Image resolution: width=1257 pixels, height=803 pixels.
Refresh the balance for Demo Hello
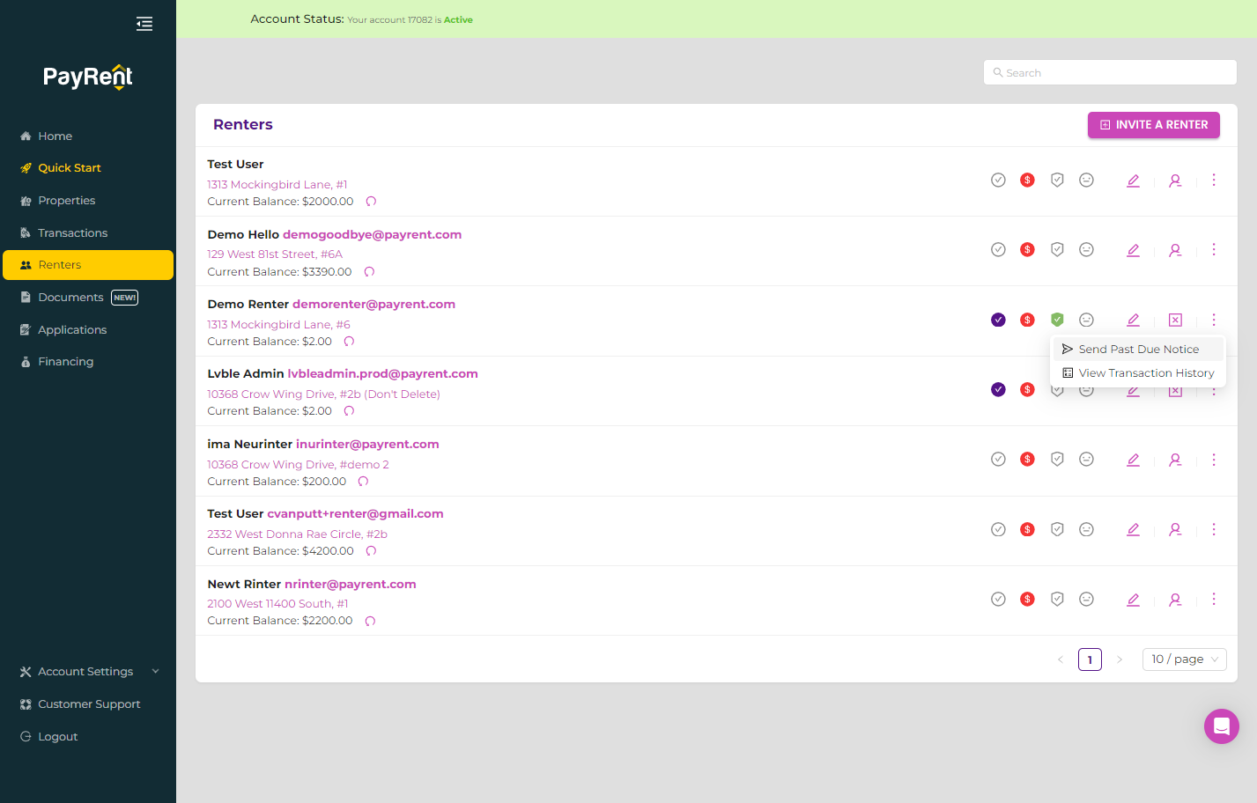click(369, 272)
